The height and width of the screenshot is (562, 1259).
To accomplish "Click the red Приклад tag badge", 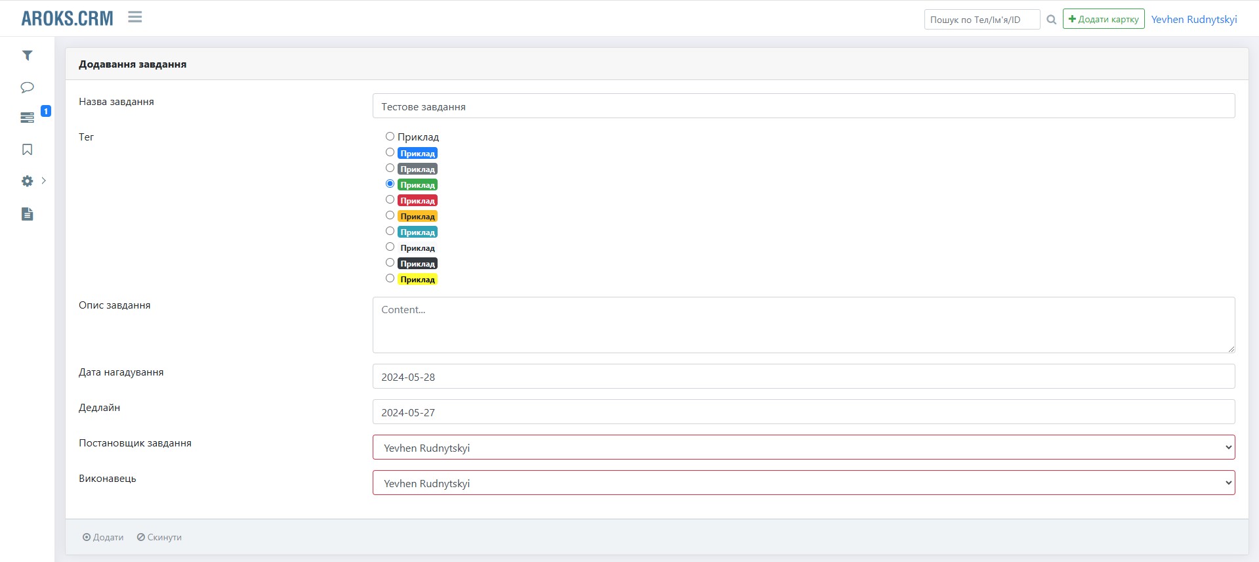I will click(417, 200).
